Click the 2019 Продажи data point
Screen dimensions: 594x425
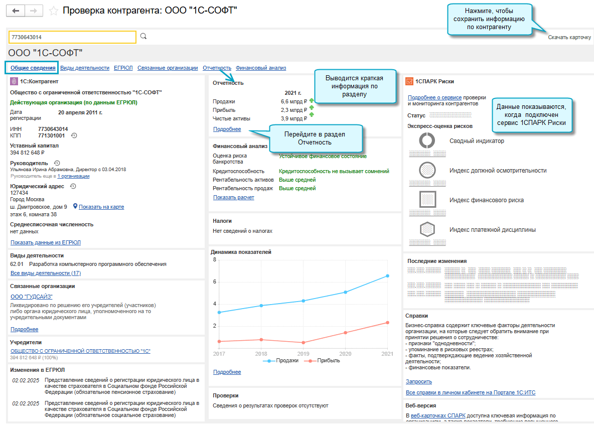click(x=303, y=301)
